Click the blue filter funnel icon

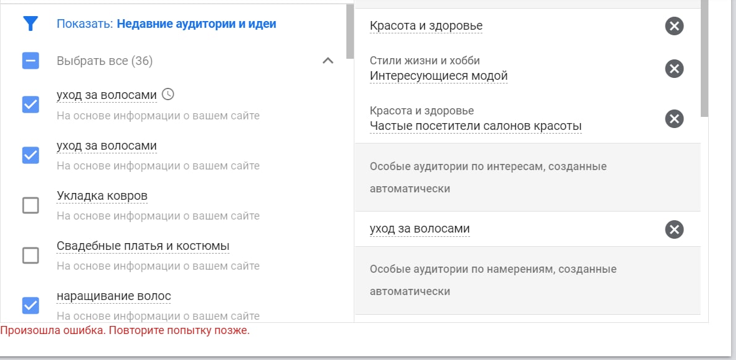coord(30,24)
